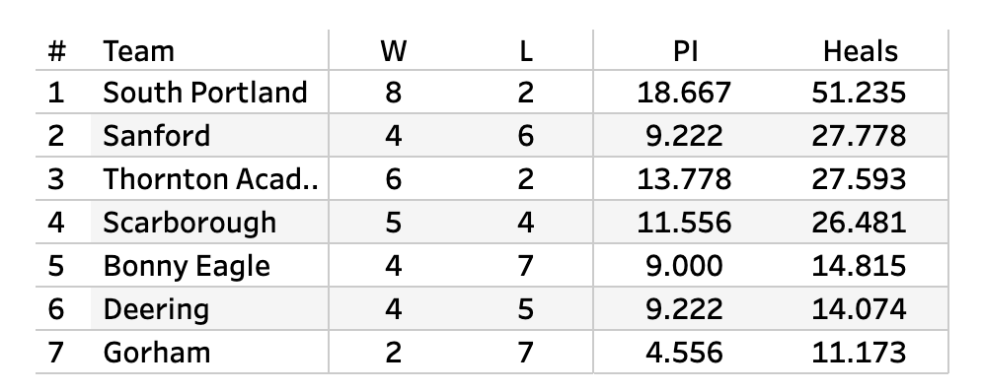Click South Portland's PI value 18.667

684,93
